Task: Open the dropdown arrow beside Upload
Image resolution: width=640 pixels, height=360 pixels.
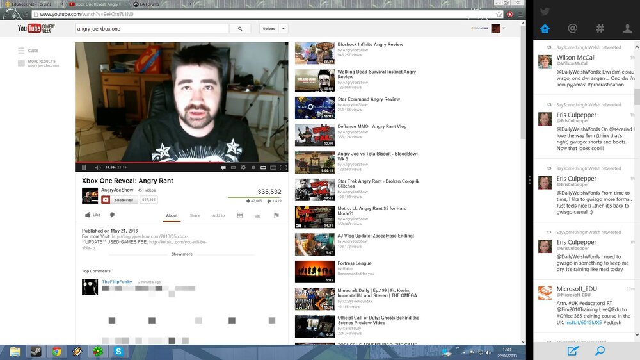Action: 284,29
